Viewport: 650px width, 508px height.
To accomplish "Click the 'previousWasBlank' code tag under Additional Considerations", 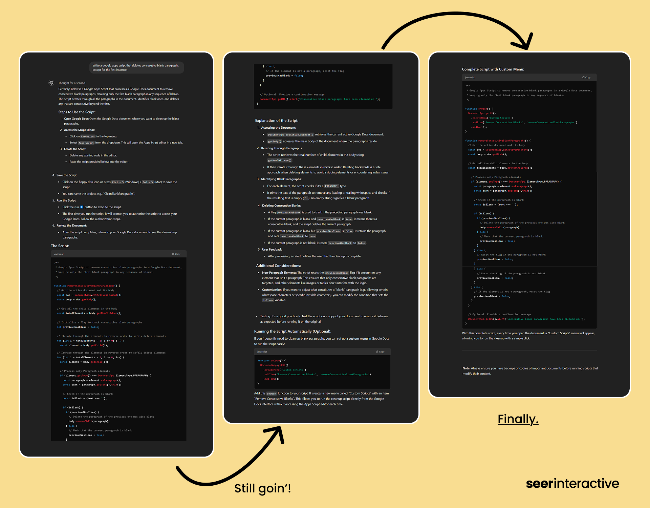I will tap(337, 273).
